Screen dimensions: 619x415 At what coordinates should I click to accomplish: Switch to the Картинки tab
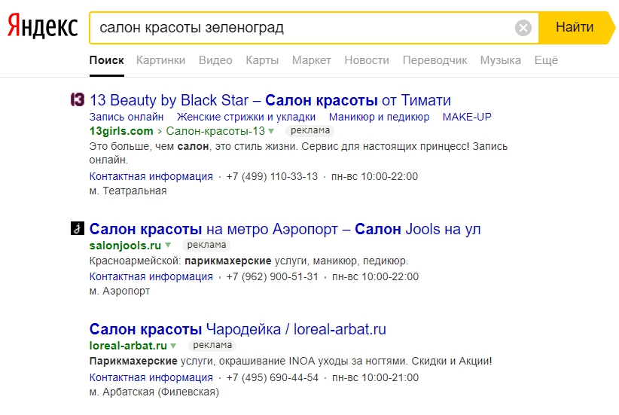160,60
